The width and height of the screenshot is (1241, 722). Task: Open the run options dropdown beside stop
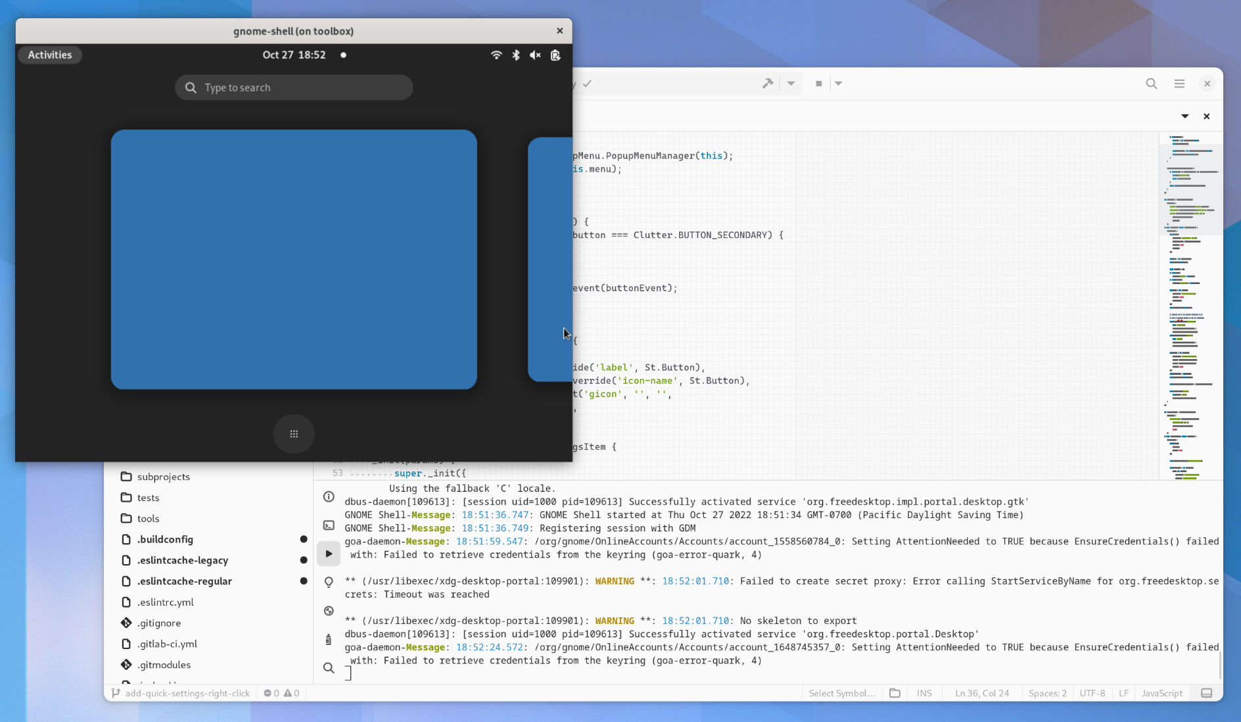pyautogui.click(x=838, y=84)
